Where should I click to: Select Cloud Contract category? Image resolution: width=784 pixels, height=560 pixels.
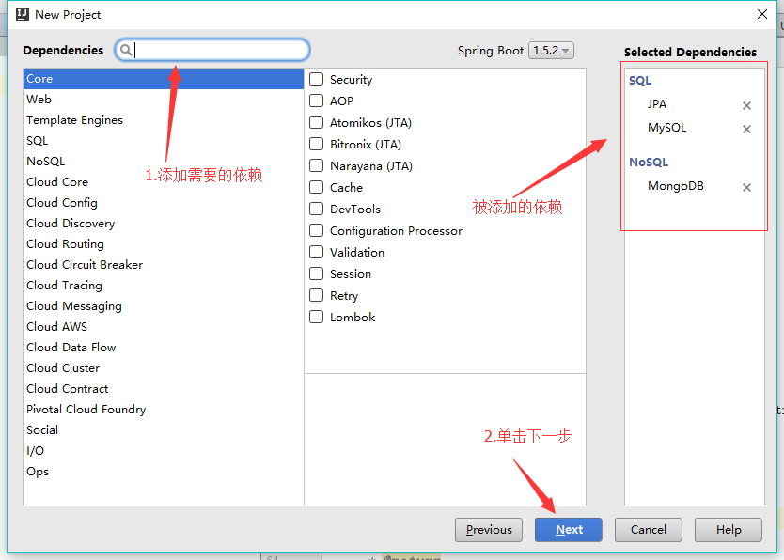[x=164, y=388]
